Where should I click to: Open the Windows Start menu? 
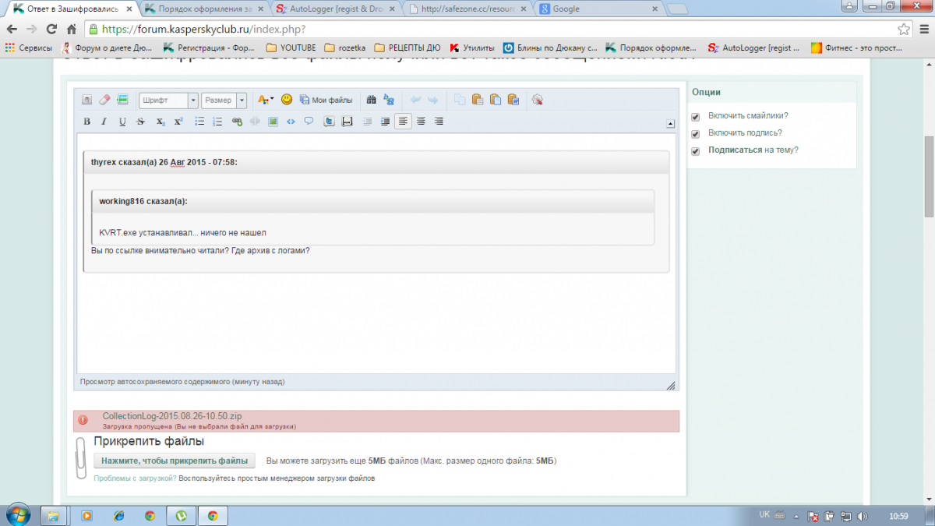coord(17,515)
